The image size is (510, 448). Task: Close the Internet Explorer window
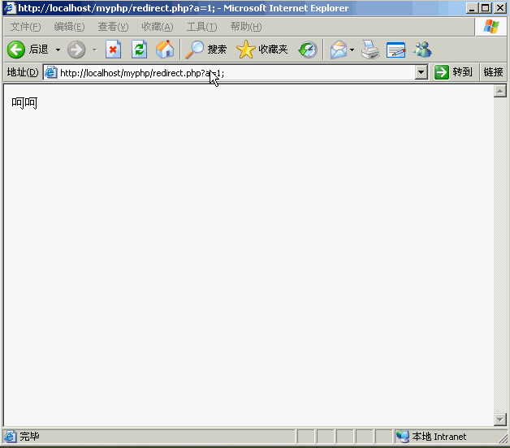500,8
